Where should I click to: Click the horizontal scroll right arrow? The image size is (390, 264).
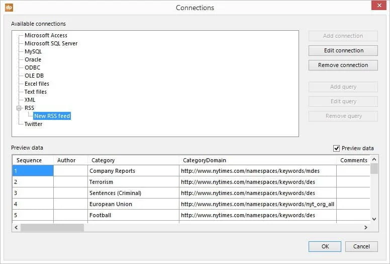(366, 227)
